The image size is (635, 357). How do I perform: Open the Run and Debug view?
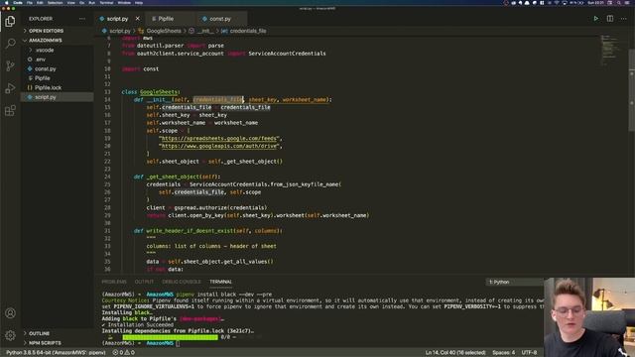pyautogui.click(x=10, y=88)
